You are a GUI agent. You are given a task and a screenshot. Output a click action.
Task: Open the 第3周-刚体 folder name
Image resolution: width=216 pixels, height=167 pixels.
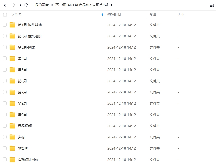point(26,47)
